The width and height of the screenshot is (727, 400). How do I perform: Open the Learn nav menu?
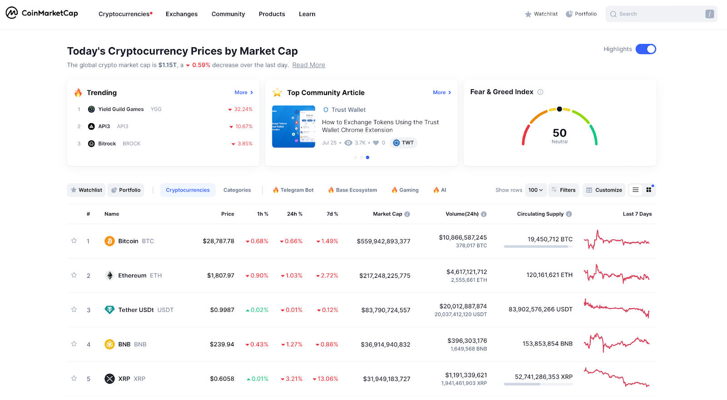[x=307, y=14]
